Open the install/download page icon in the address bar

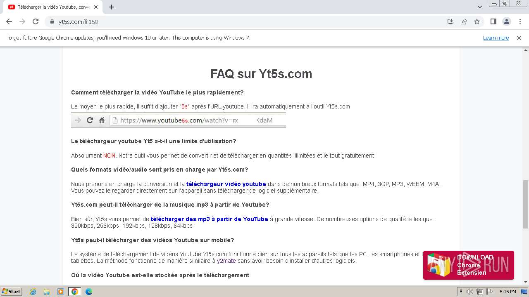click(x=450, y=21)
